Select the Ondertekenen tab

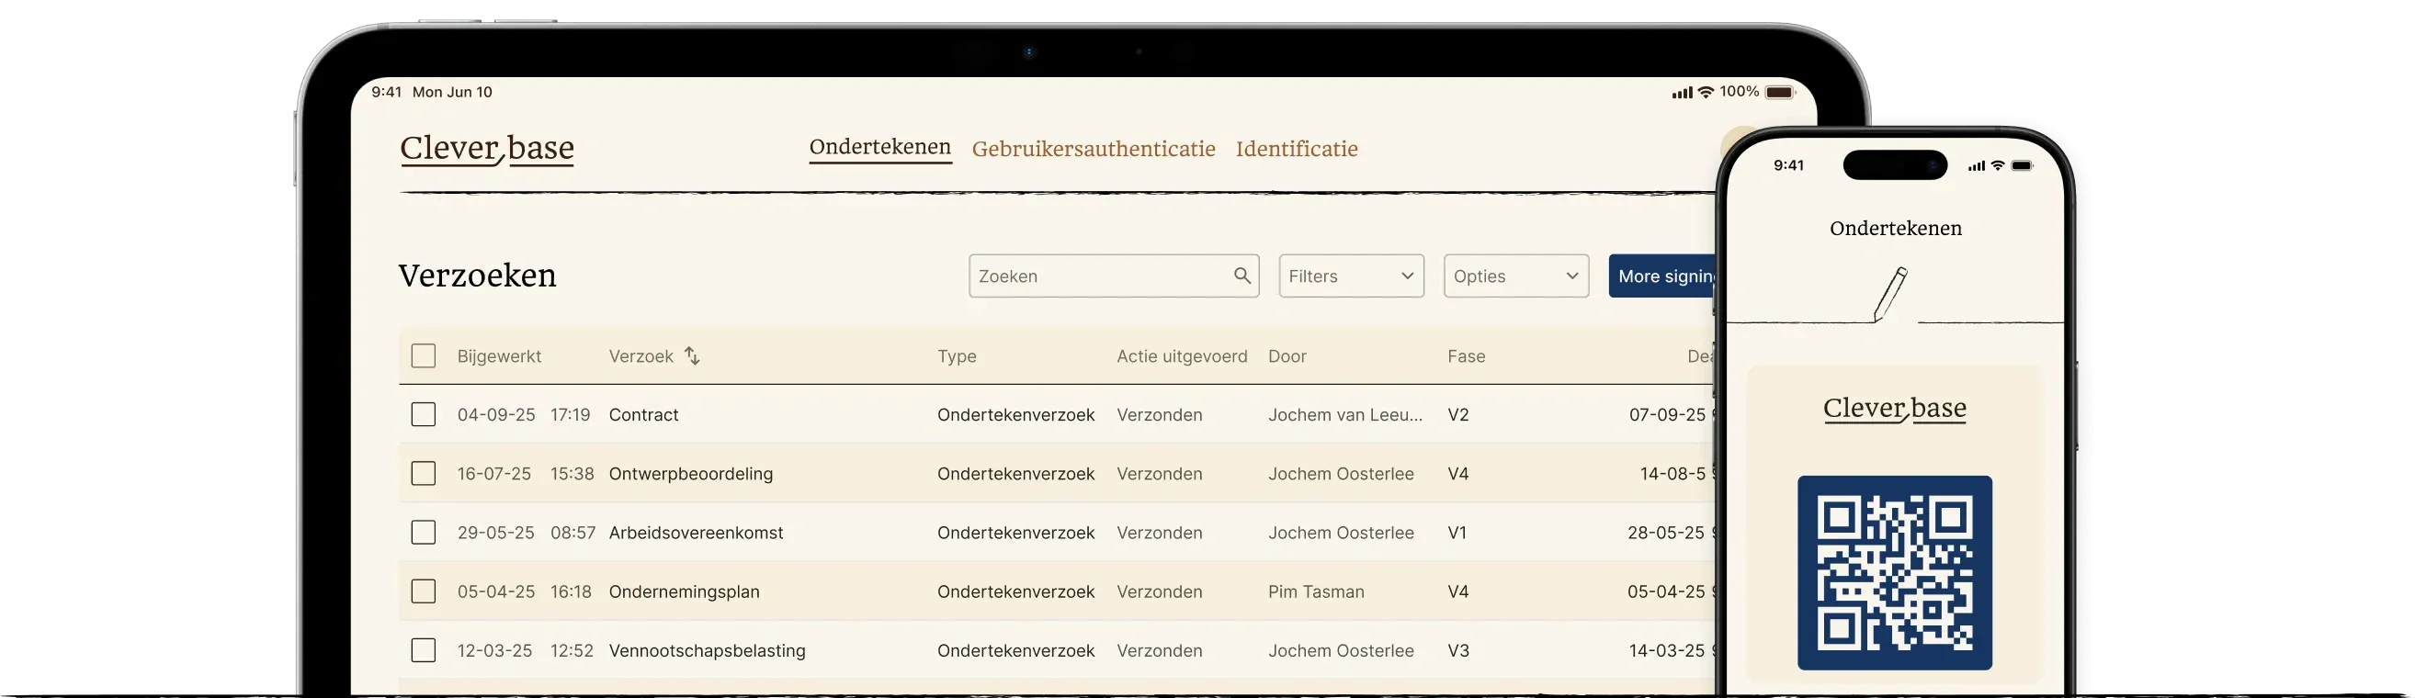pyautogui.click(x=879, y=148)
